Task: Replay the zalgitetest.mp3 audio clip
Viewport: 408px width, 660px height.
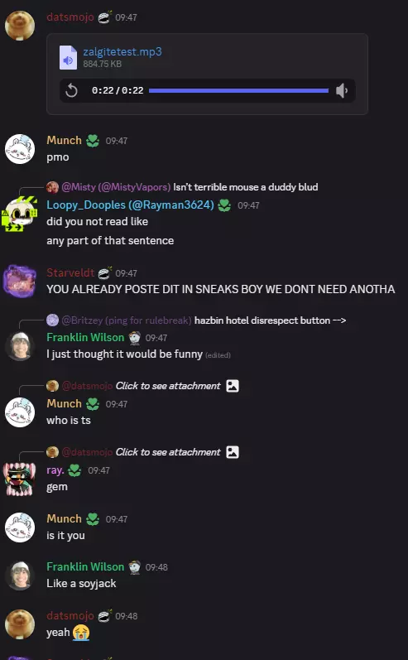Action: 72,90
